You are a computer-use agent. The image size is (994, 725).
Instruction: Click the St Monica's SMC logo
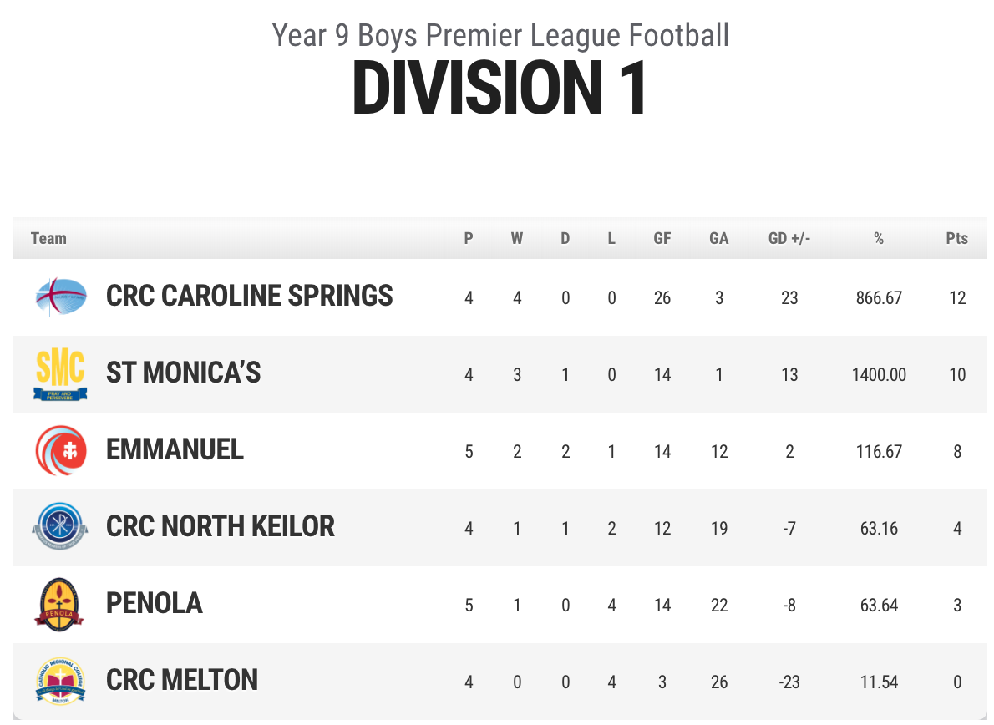click(x=61, y=374)
